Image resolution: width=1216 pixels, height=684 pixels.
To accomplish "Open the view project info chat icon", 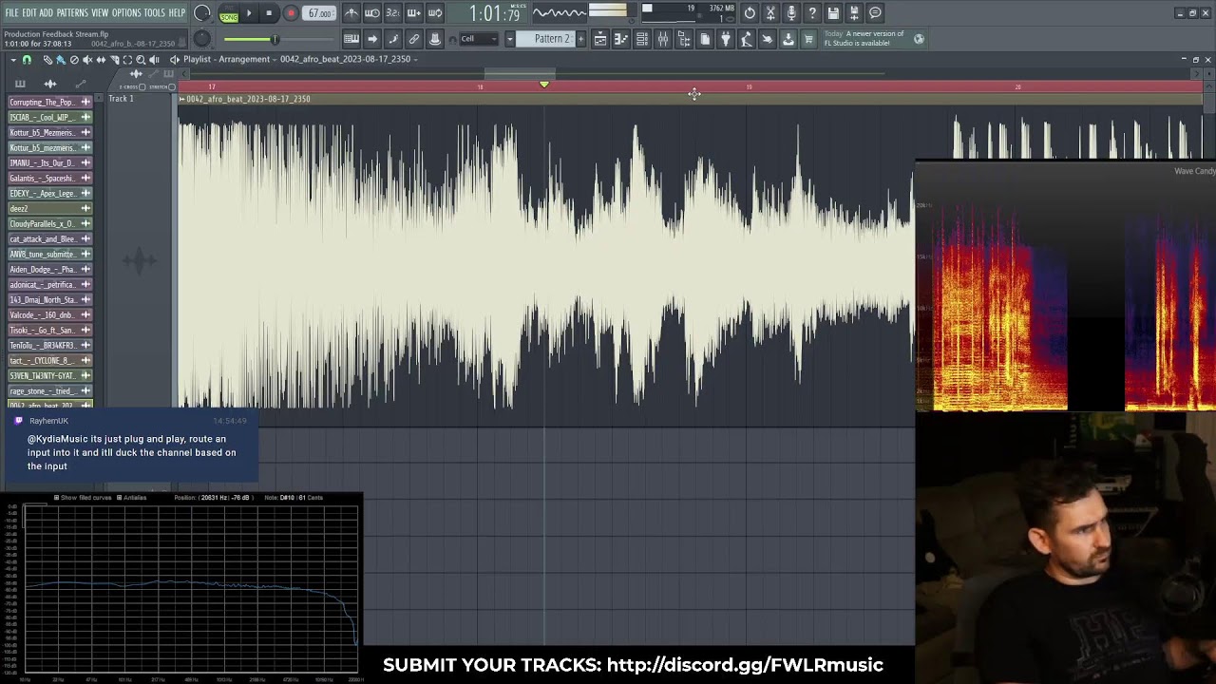I will [x=875, y=13].
